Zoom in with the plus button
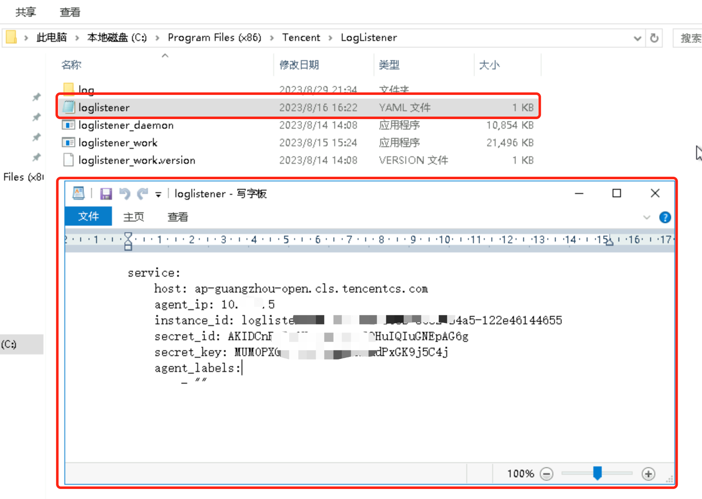702x499 pixels. (649, 474)
